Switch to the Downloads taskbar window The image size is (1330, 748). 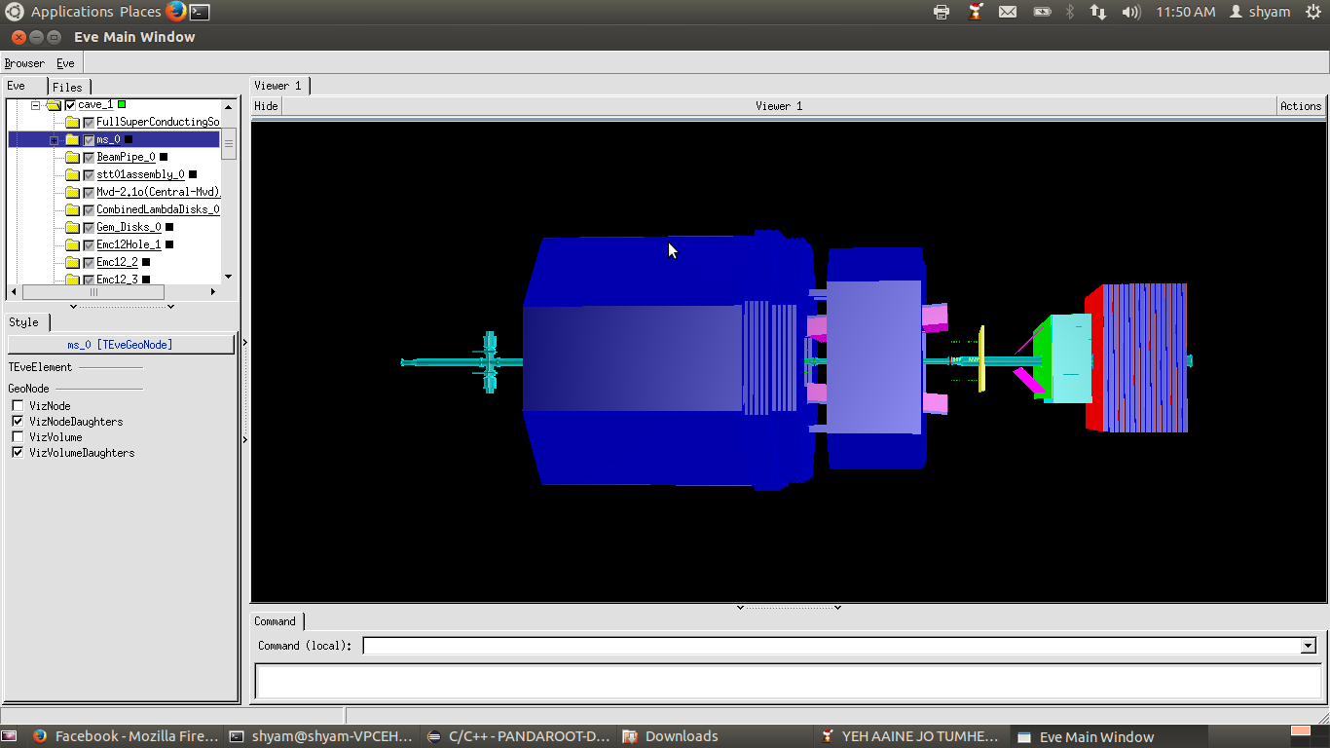tap(716, 736)
